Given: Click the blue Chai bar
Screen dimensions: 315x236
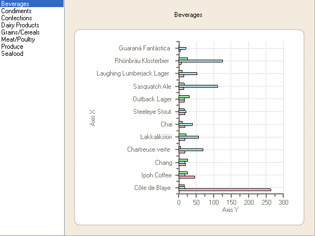Looking at the screenshot, I should point(186,124).
